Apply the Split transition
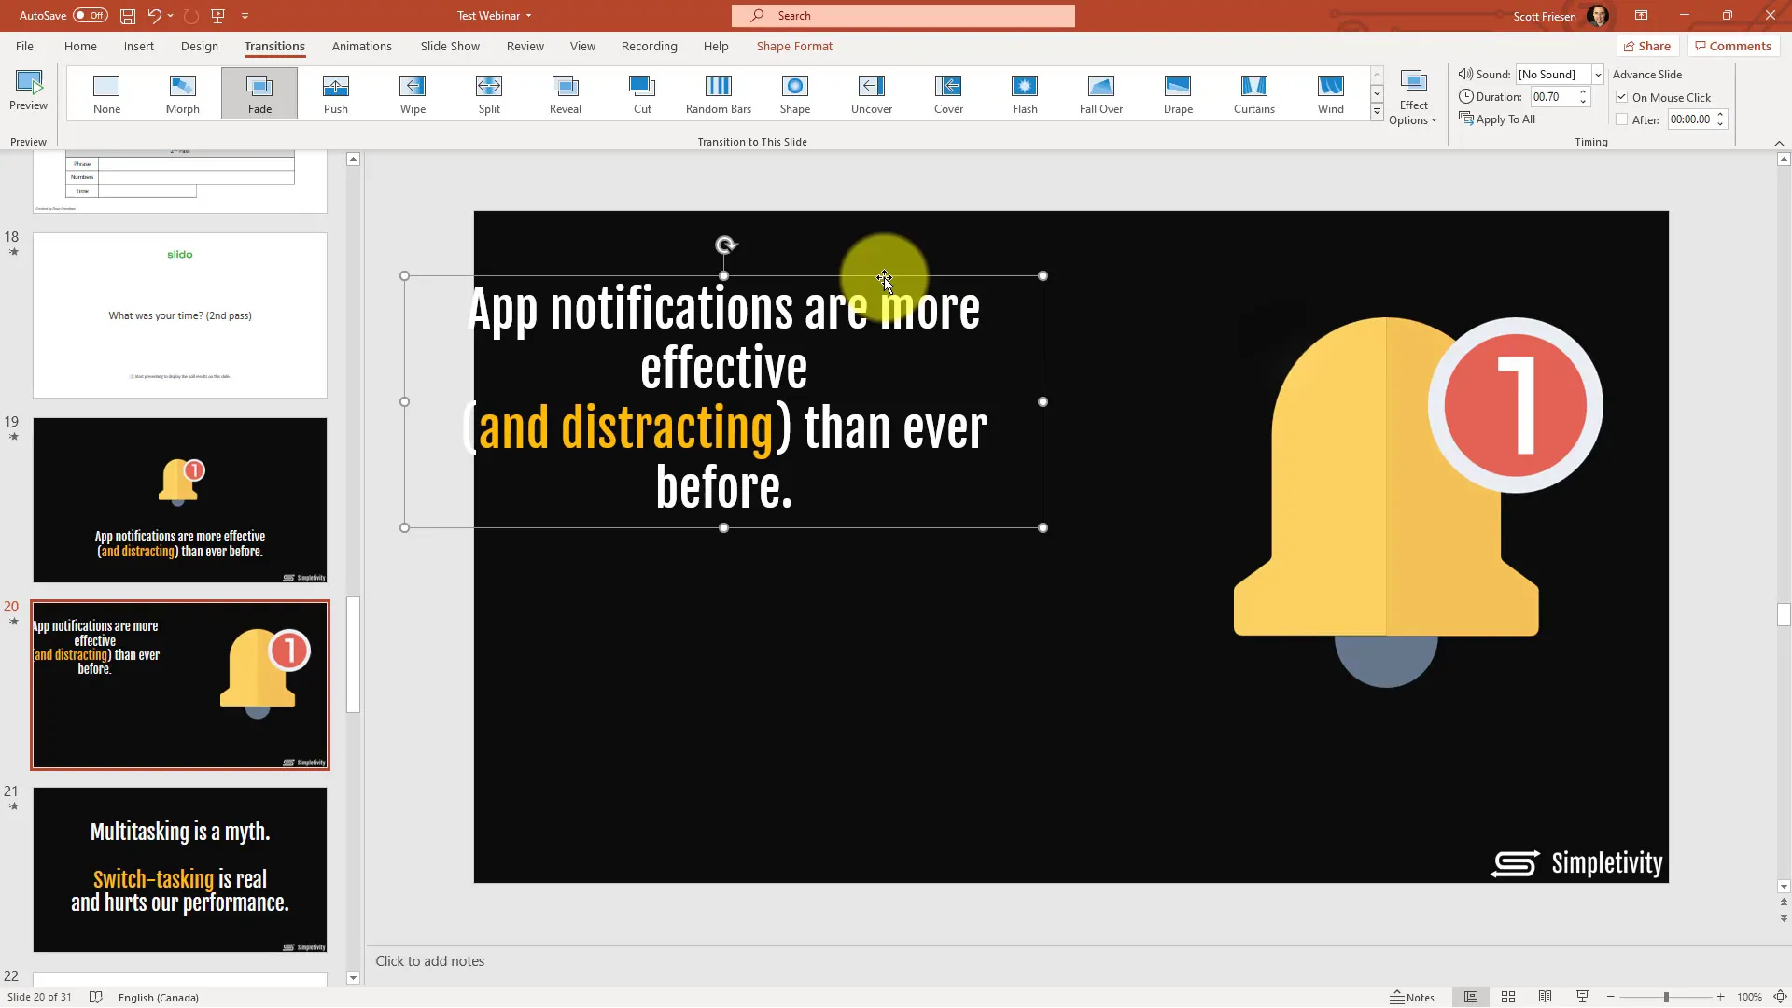1792x1008 pixels. point(489,93)
